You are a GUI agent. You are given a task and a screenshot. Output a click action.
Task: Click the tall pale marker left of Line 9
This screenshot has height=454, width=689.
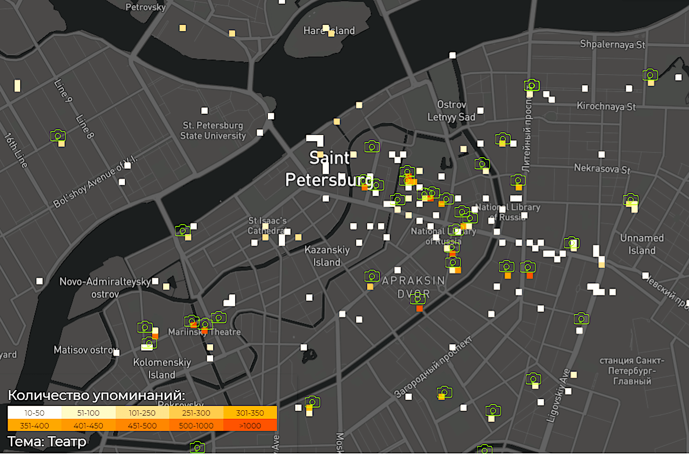(17, 86)
